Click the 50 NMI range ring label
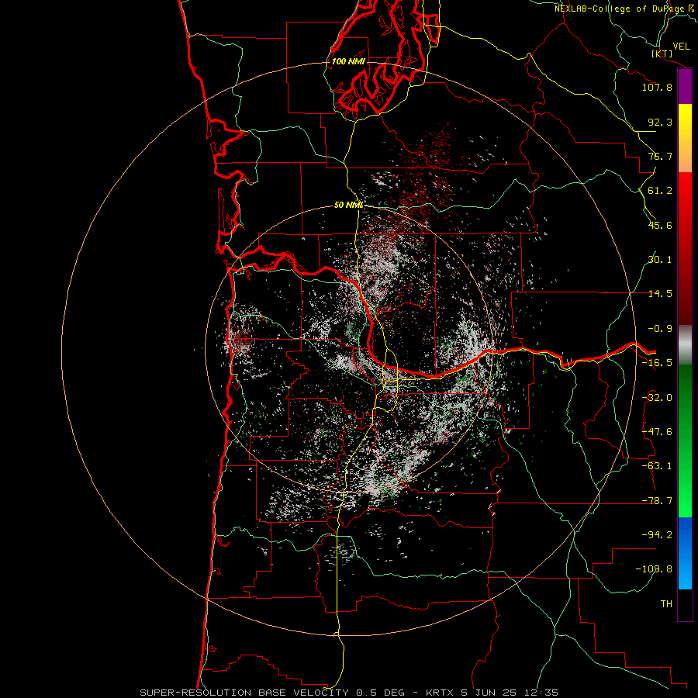Viewport: 698px width, 698px height. click(348, 206)
